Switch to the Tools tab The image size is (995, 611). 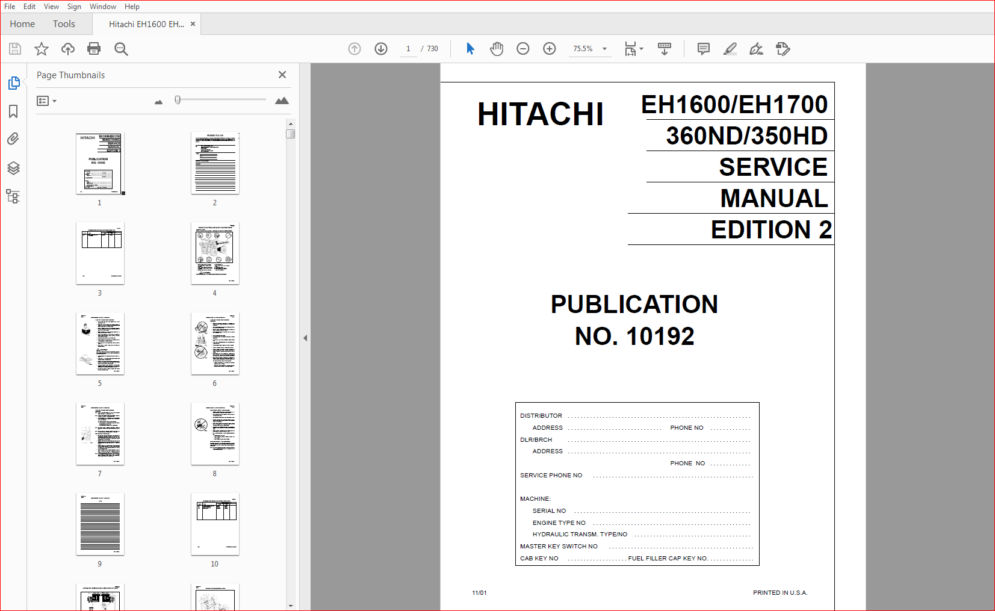64,24
